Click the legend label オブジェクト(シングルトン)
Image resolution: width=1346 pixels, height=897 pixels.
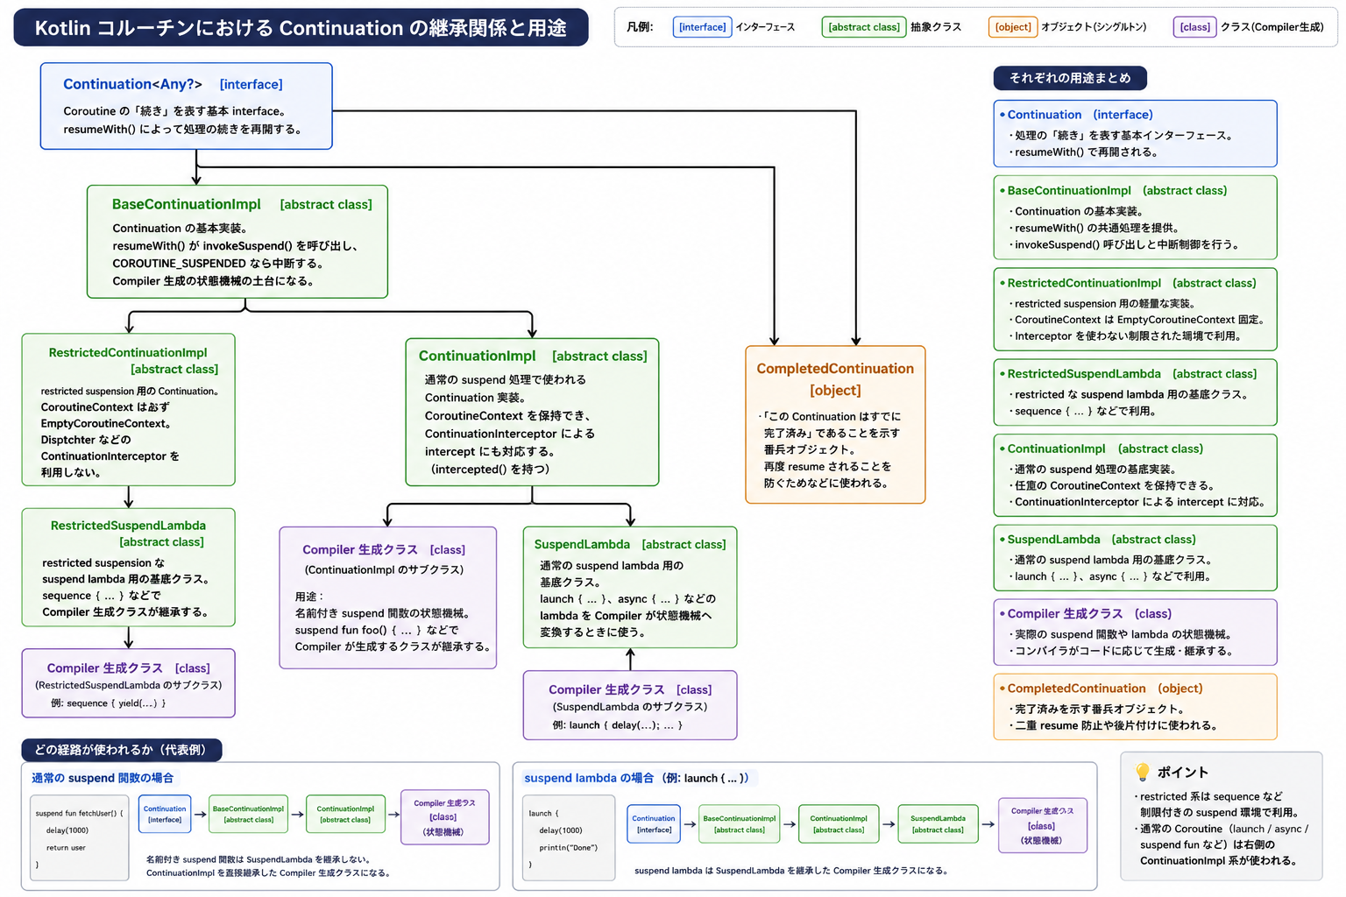(1094, 27)
